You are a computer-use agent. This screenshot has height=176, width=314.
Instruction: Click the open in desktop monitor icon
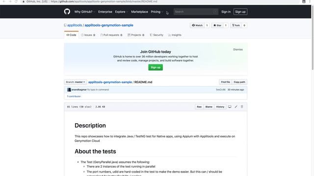230,107
